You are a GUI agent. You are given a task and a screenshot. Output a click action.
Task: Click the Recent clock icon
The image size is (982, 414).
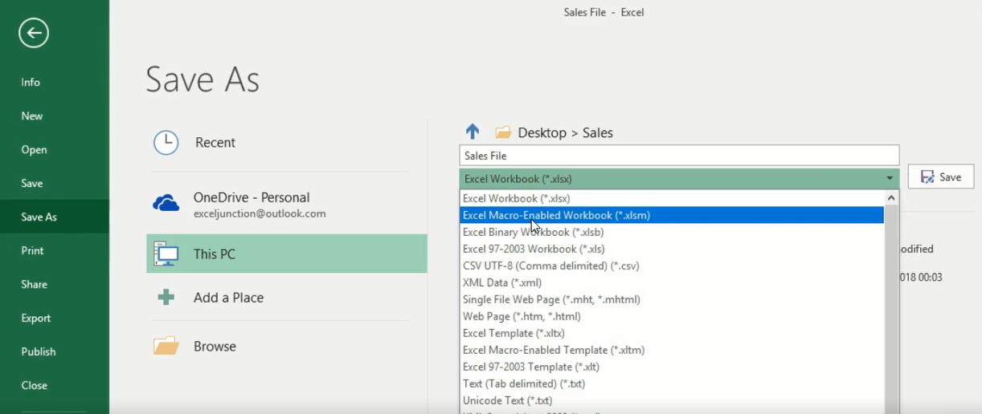pyautogui.click(x=166, y=143)
